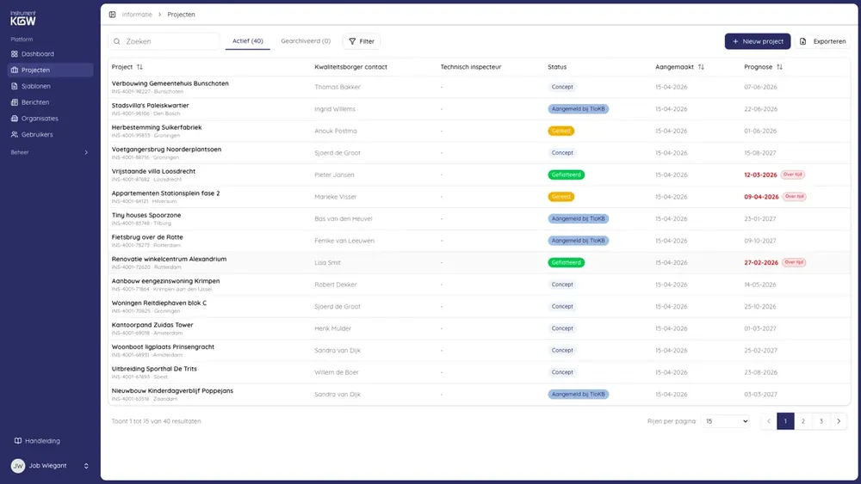Click the Exporteren button
Viewport: 861px width, 484px height.
pos(822,41)
